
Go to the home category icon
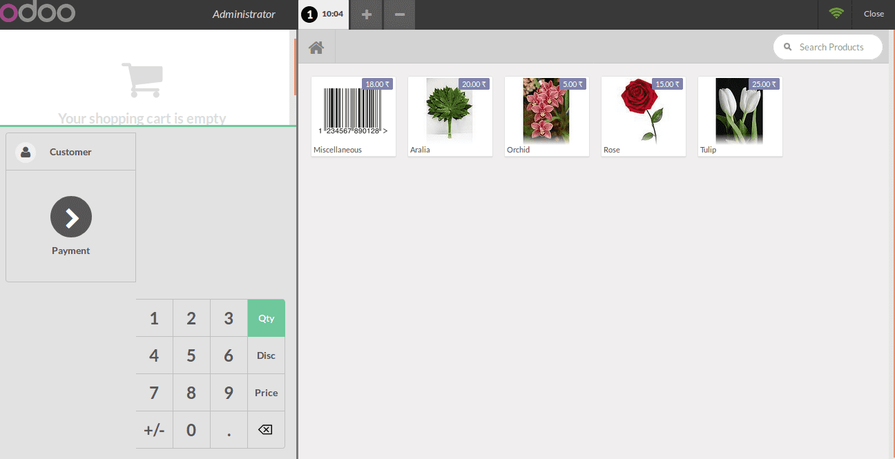pyautogui.click(x=316, y=47)
